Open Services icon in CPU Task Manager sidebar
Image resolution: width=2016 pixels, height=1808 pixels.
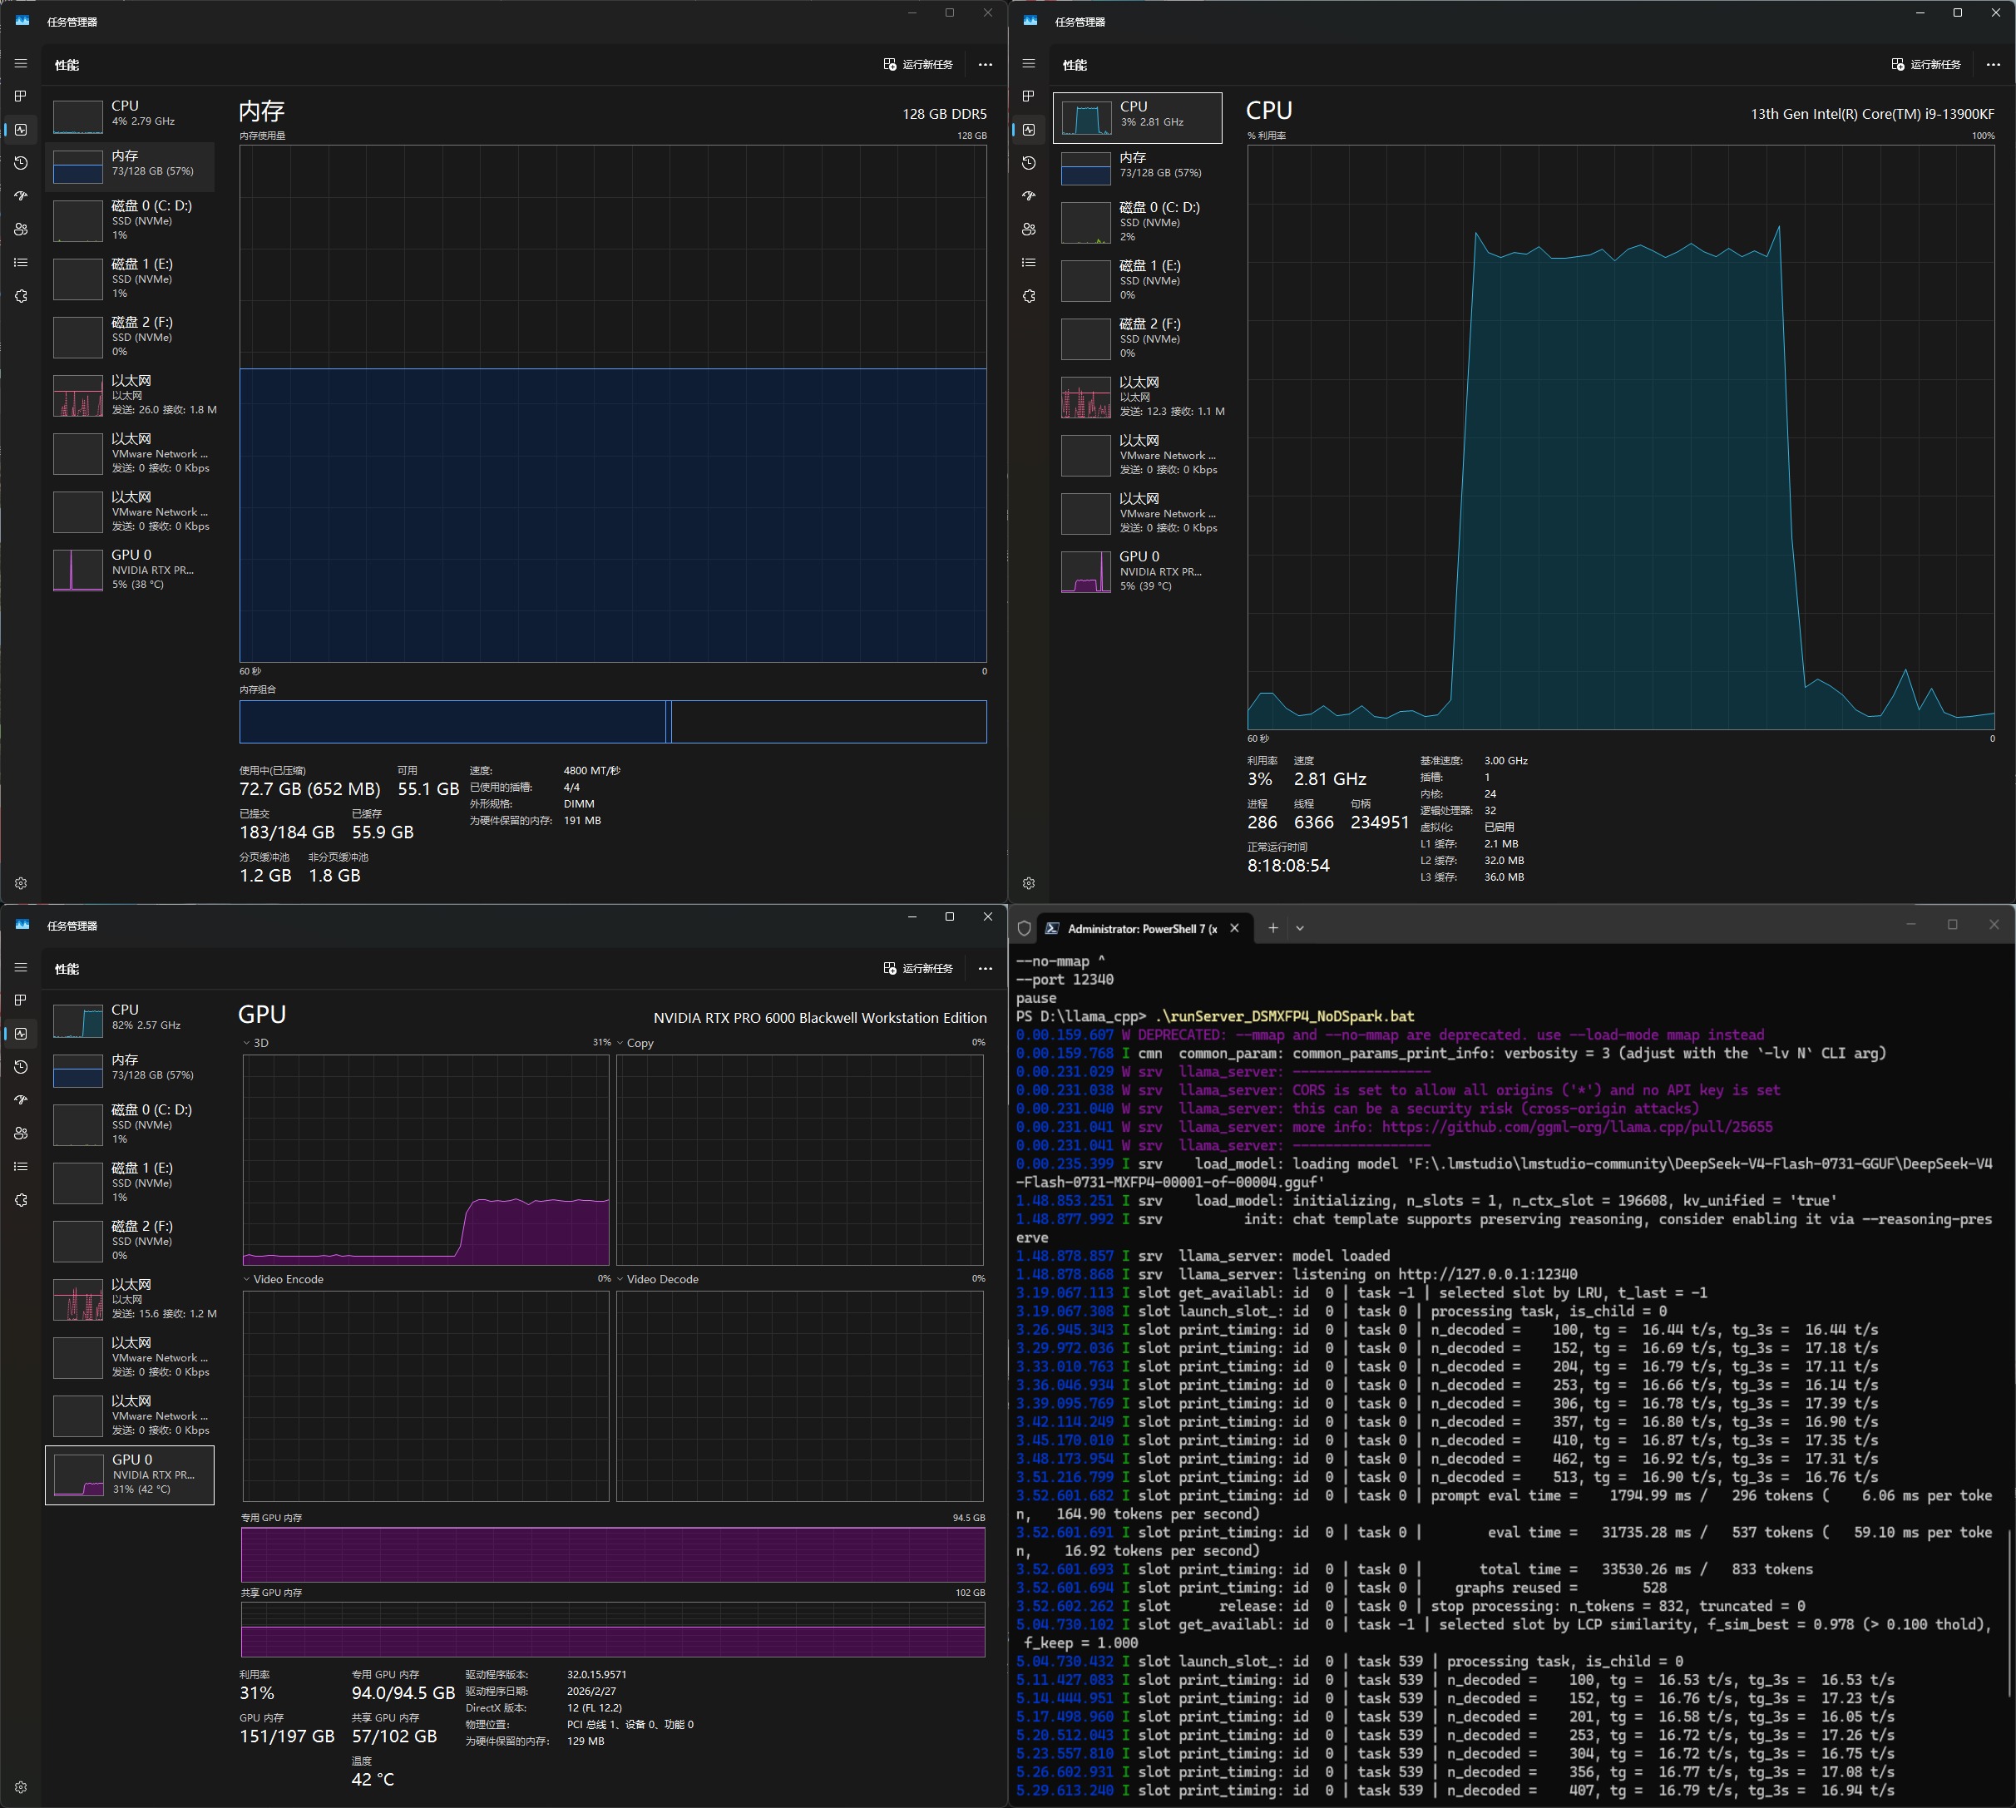[1028, 296]
